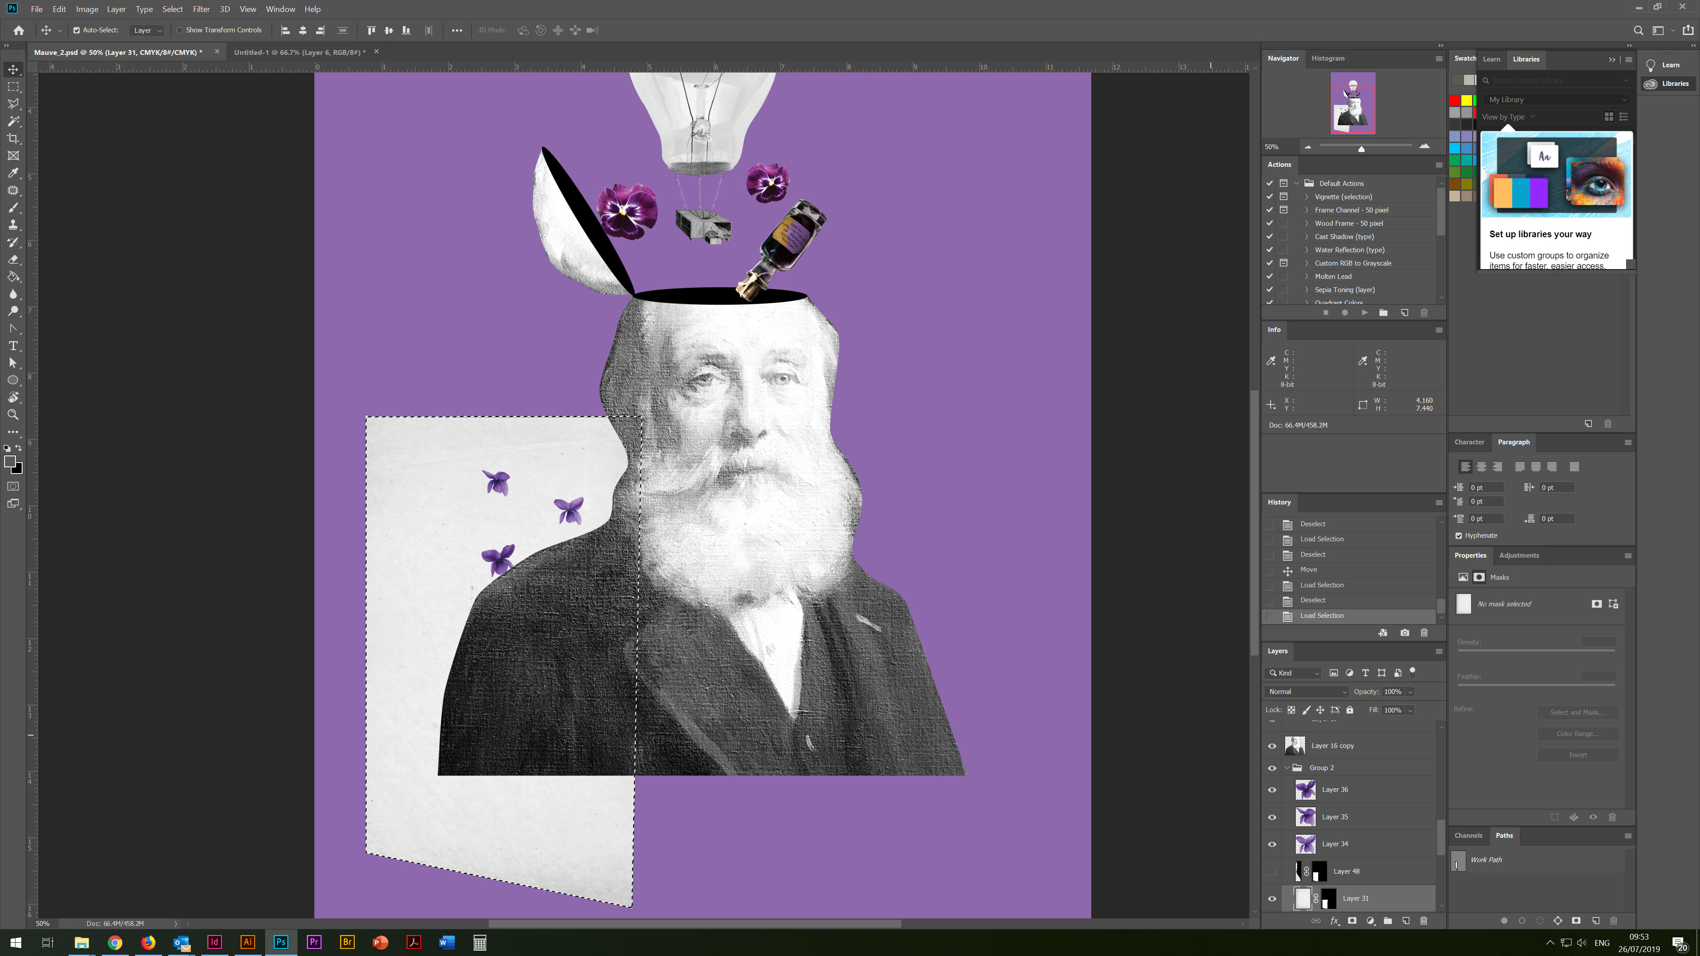Enable Show Transform Controls checkbox
The height and width of the screenshot is (956, 1700).
[x=179, y=31]
